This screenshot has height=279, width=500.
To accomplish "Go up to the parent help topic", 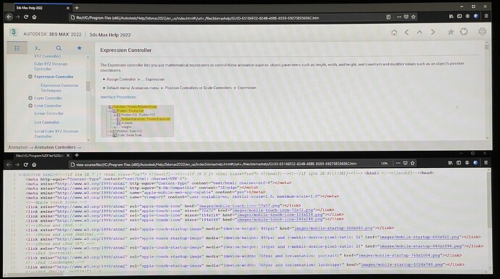I will pyautogui.click(x=420, y=32).
